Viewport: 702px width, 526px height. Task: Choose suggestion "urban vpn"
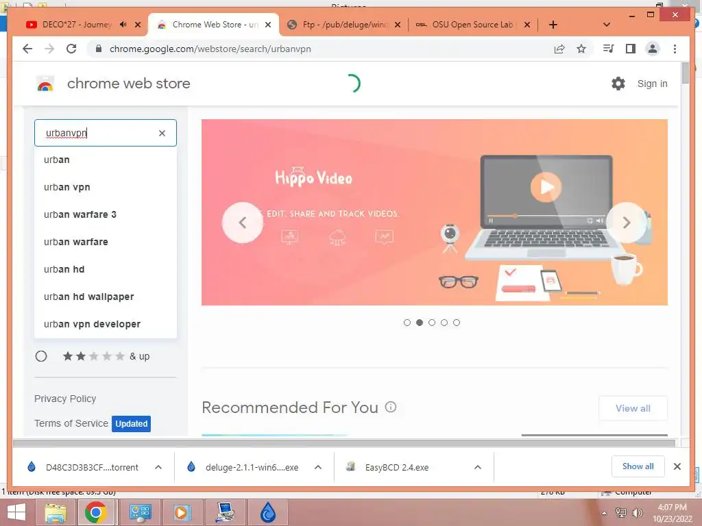tap(106, 187)
